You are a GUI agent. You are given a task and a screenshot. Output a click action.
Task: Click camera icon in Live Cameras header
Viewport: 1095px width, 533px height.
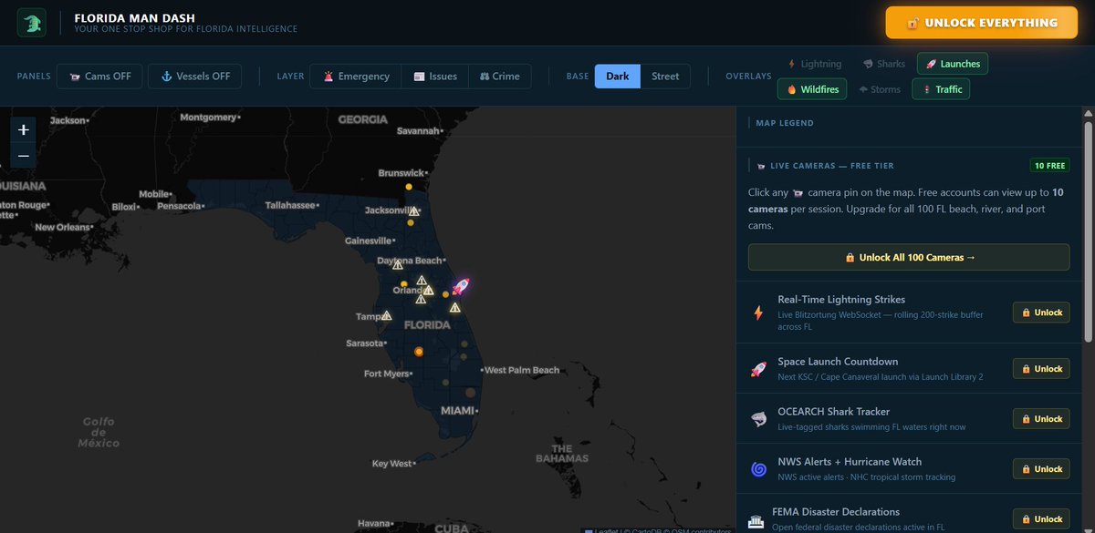761,166
